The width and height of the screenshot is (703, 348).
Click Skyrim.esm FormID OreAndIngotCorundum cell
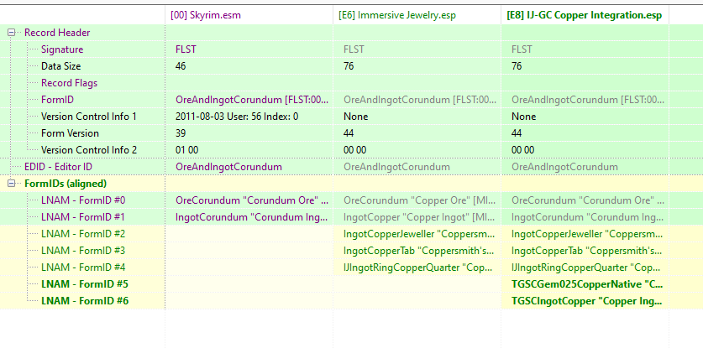[x=249, y=100]
